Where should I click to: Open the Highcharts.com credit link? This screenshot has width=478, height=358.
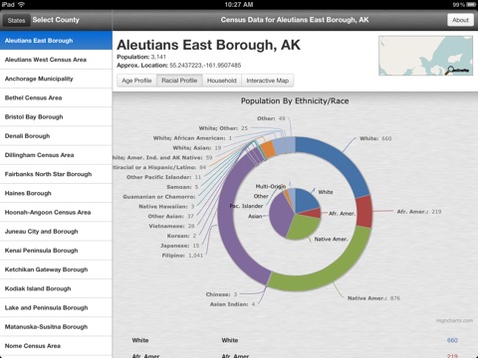pyautogui.click(x=454, y=320)
